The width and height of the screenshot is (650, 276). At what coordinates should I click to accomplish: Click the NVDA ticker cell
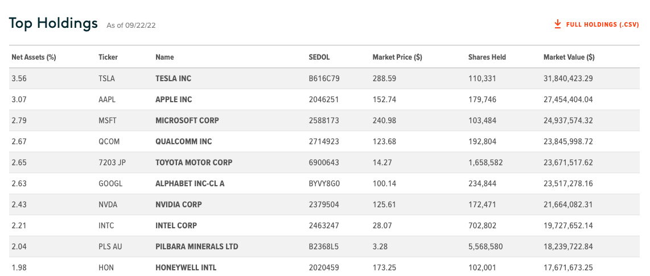[108, 204]
